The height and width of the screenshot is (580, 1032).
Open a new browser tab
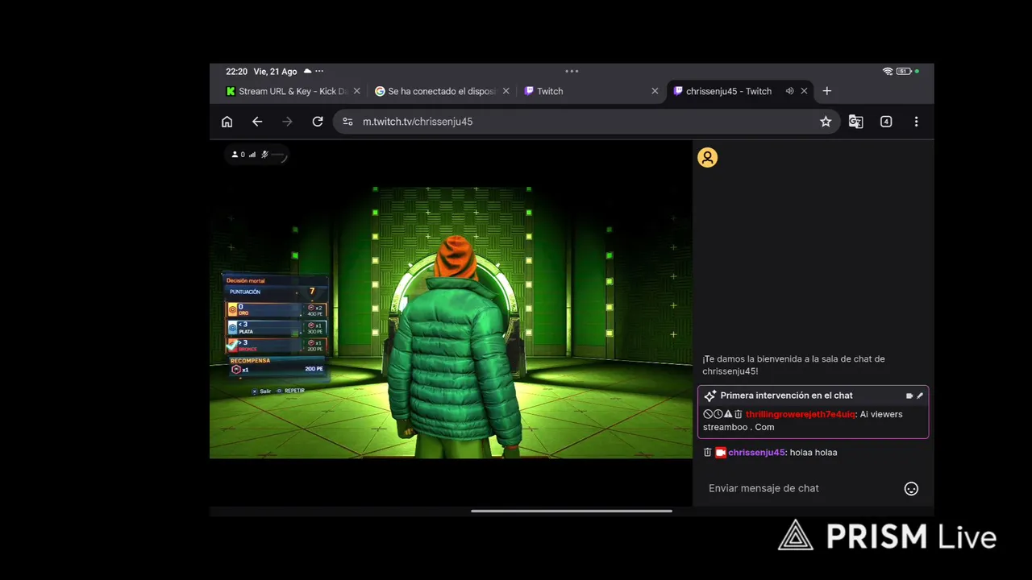826,91
